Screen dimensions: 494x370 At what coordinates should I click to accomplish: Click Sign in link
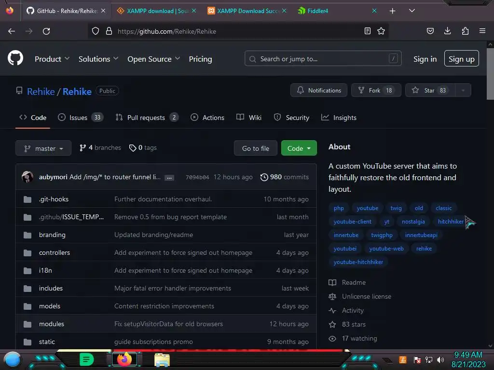pos(425,59)
